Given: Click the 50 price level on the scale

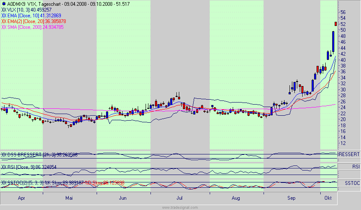Looking at the screenshot, I should click(x=343, y=30).
